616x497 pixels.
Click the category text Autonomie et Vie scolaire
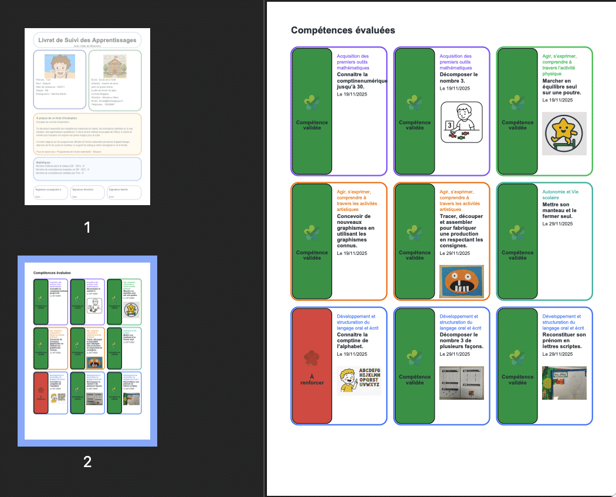560,195
